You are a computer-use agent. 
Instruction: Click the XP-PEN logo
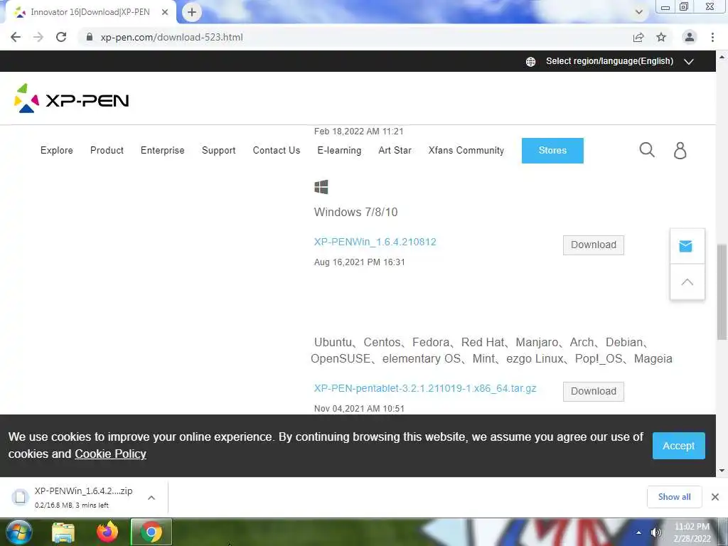coord(71,98)
